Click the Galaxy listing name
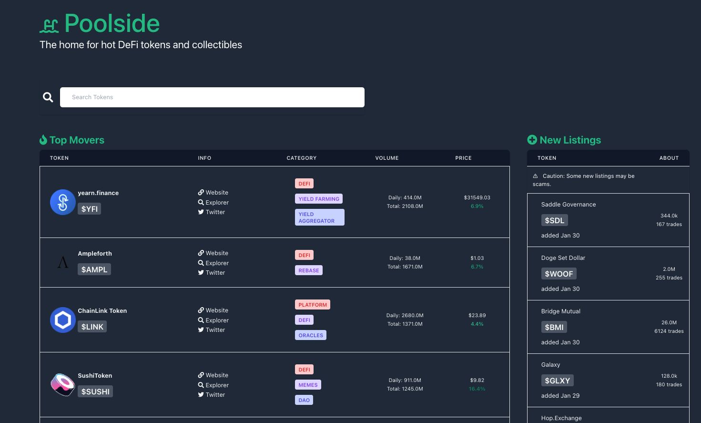 click(551, 365)
